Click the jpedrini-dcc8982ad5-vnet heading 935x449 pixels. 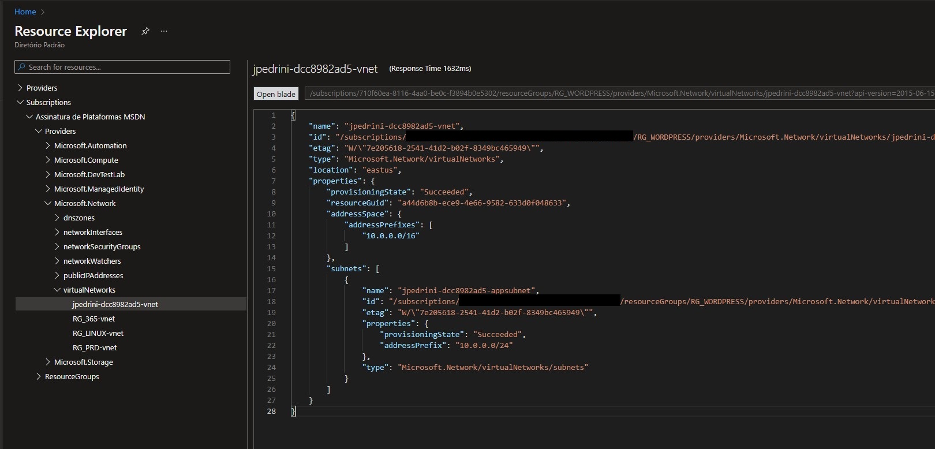coord(315,69)
